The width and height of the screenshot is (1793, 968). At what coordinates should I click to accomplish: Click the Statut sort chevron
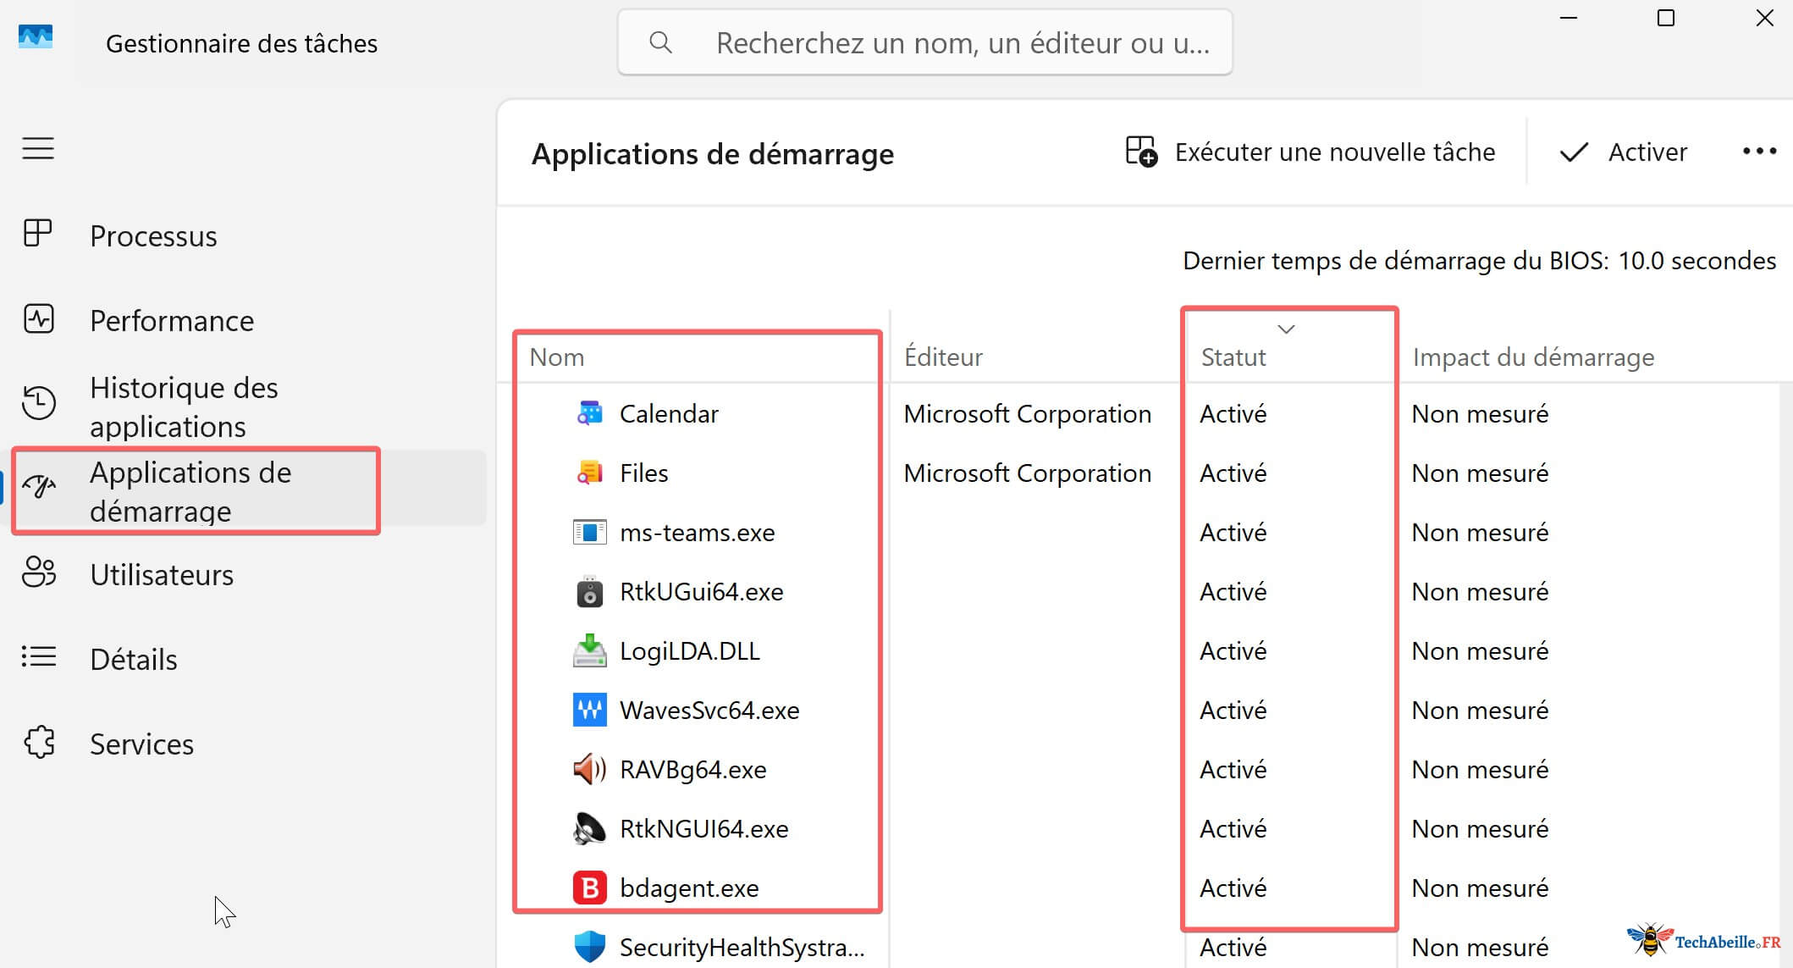pos(1286,329)
